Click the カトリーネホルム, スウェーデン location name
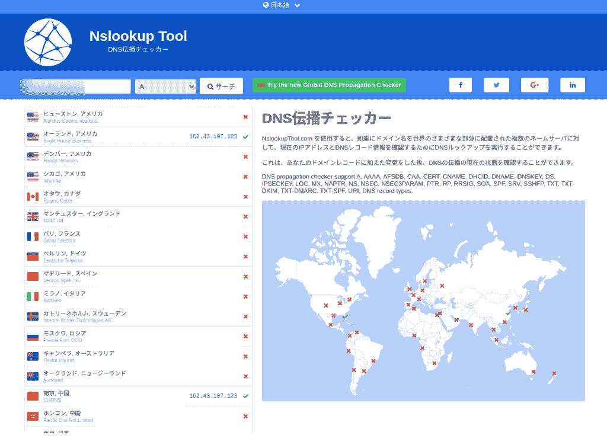This screenshot has height=448, width=607. (85, 313)
